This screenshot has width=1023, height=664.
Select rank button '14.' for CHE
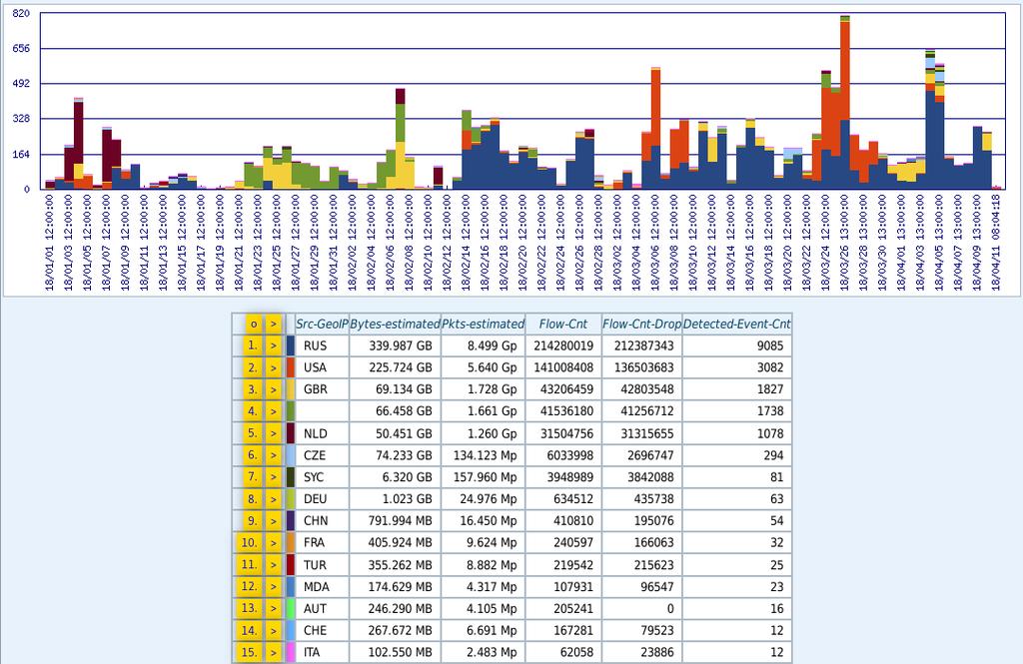coord(250,631)
